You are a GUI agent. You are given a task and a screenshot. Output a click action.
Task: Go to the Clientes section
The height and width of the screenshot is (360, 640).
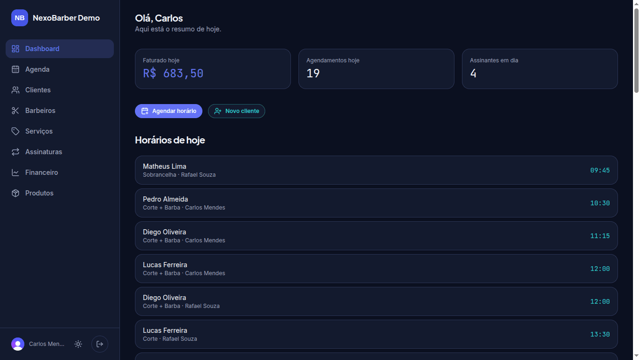pyautogui.click(x=60, y=90)
